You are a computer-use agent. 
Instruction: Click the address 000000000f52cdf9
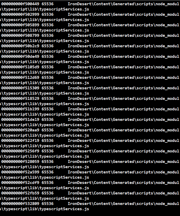click(x=20, y=183)
